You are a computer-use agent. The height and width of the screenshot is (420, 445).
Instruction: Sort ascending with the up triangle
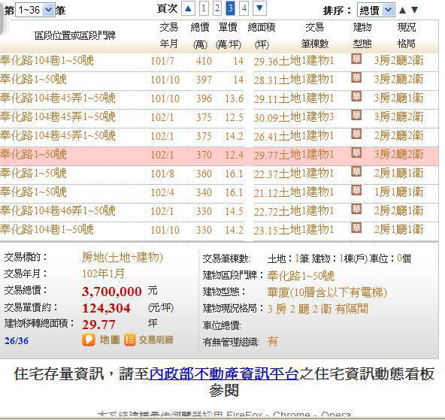(402, 11)
